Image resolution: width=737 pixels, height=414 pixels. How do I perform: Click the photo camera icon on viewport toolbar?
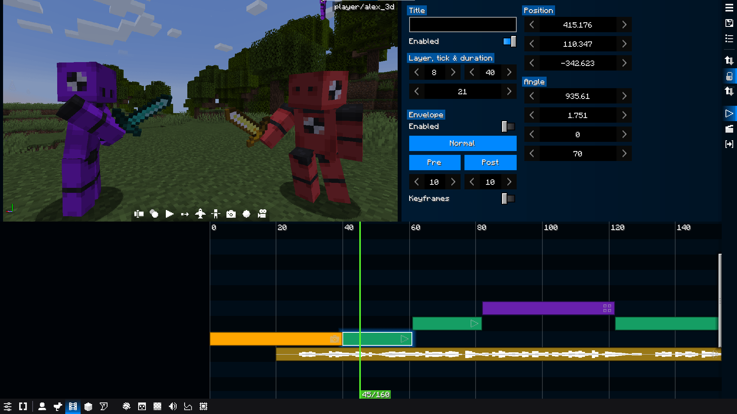(x=231, y=214)
